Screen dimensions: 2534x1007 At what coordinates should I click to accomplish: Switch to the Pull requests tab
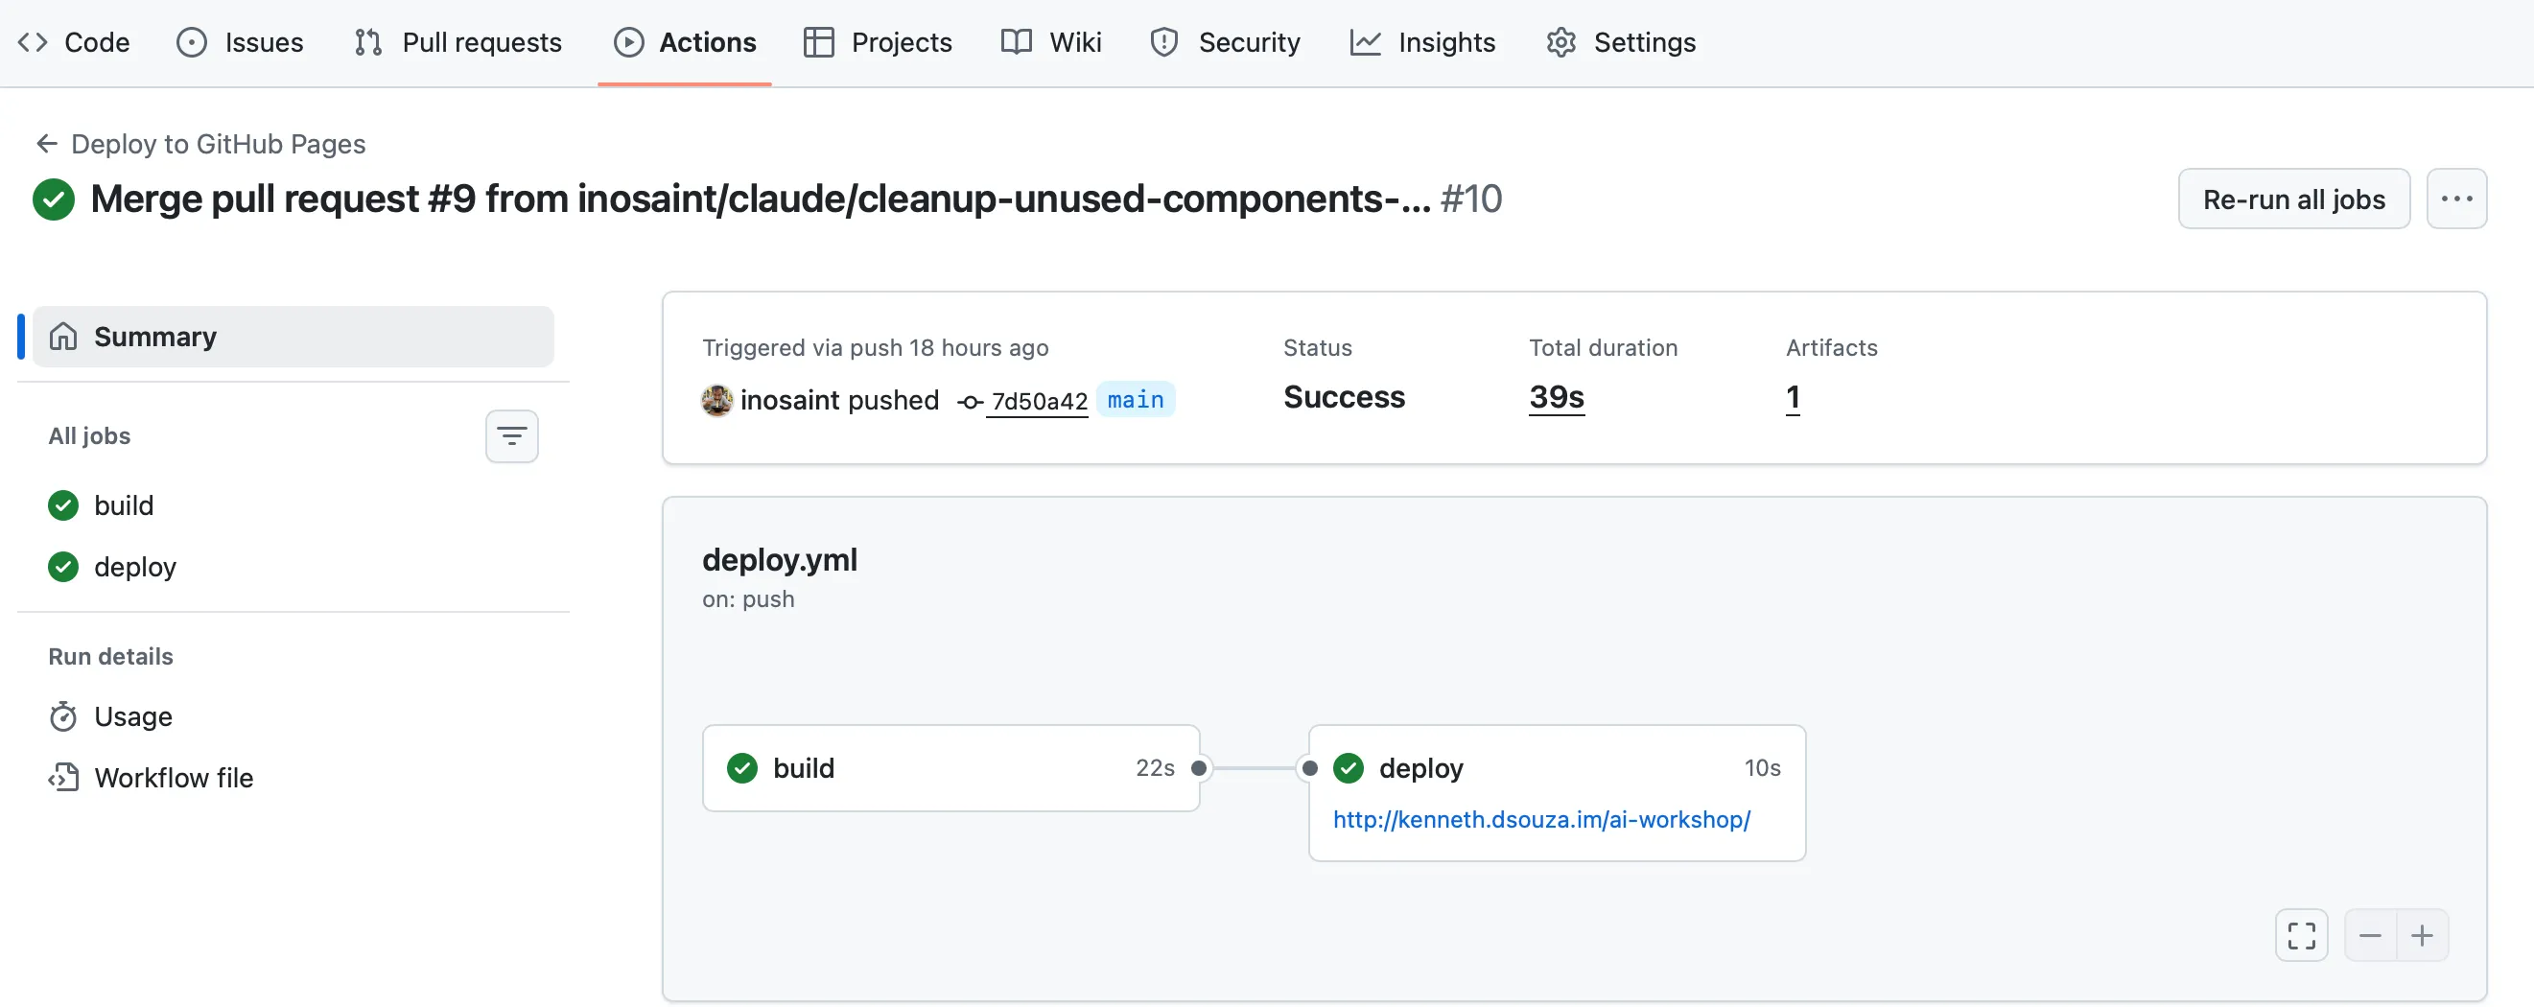458,42
